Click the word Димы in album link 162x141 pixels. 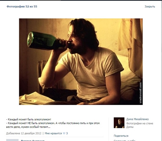[x=130, y=127]
